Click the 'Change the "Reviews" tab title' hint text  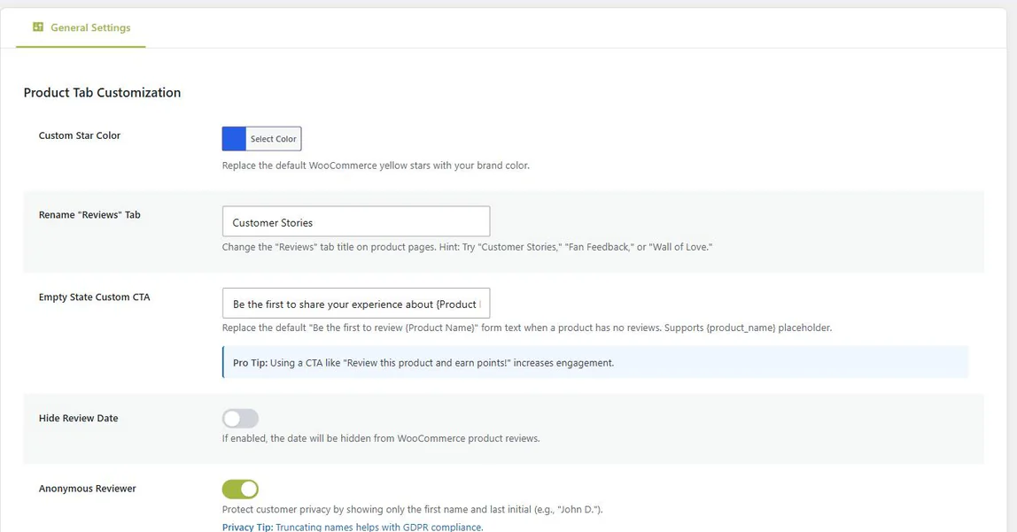(x=468, y=247)
